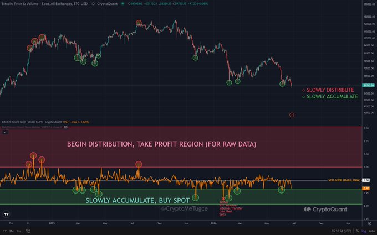
Task: Click the current price label 59760.35
Action: [x=368, y=85]
